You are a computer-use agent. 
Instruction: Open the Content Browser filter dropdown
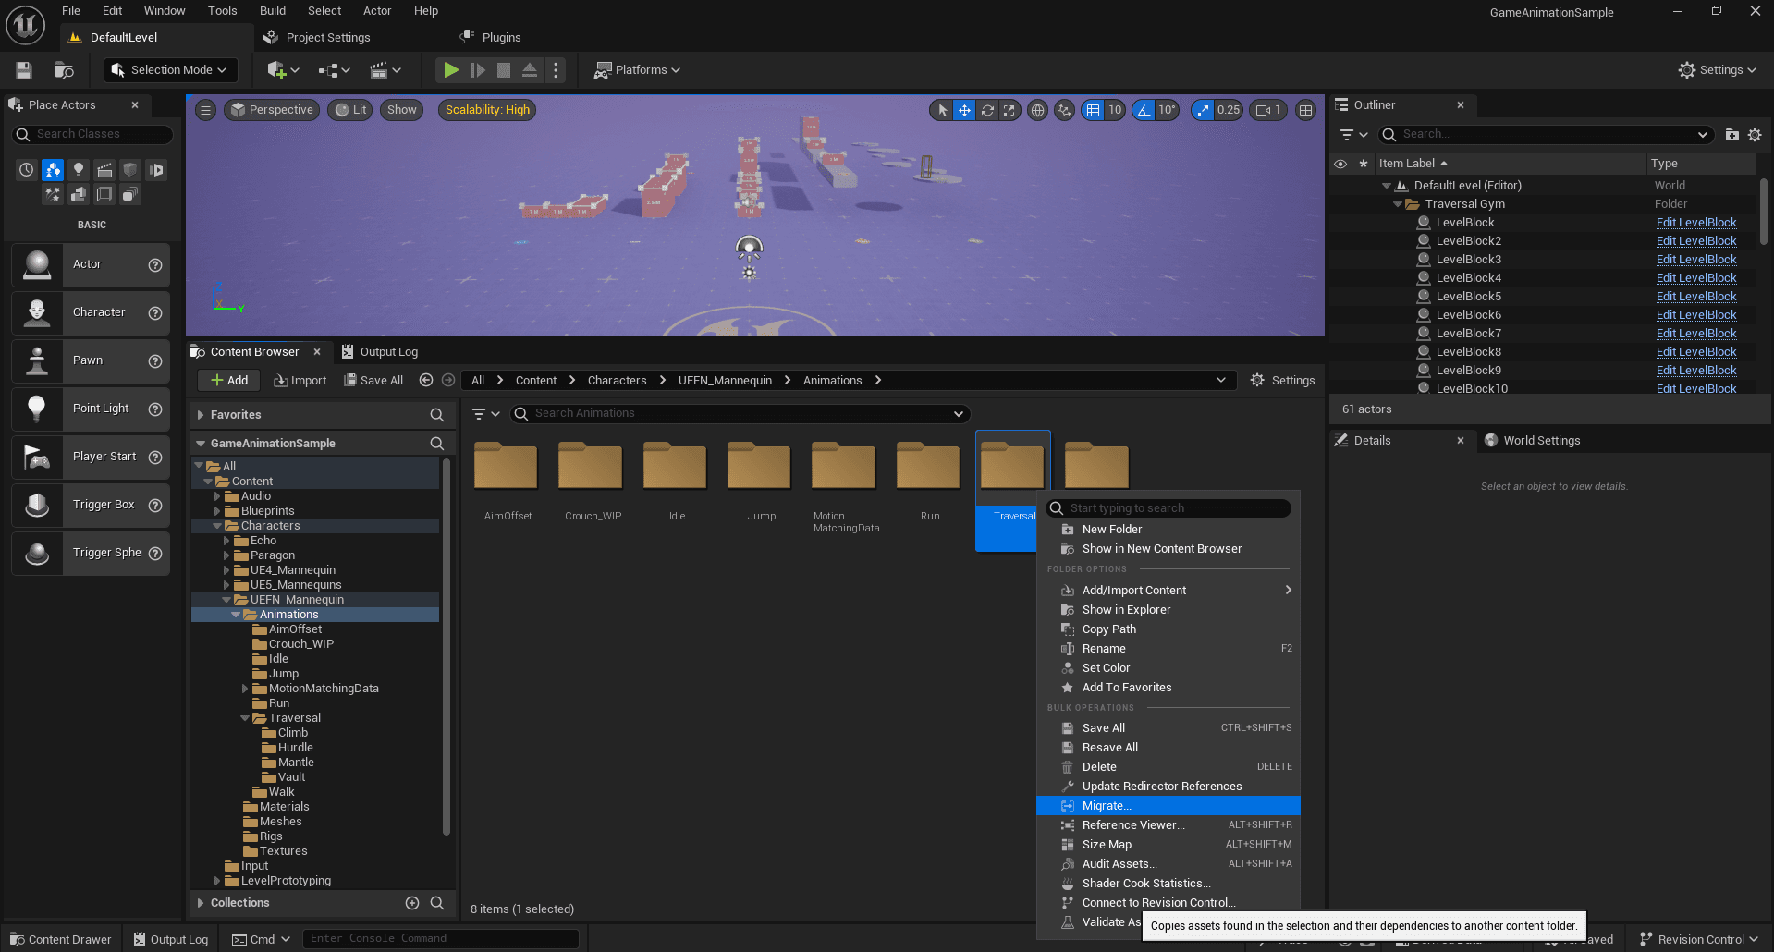click(486, 414)
